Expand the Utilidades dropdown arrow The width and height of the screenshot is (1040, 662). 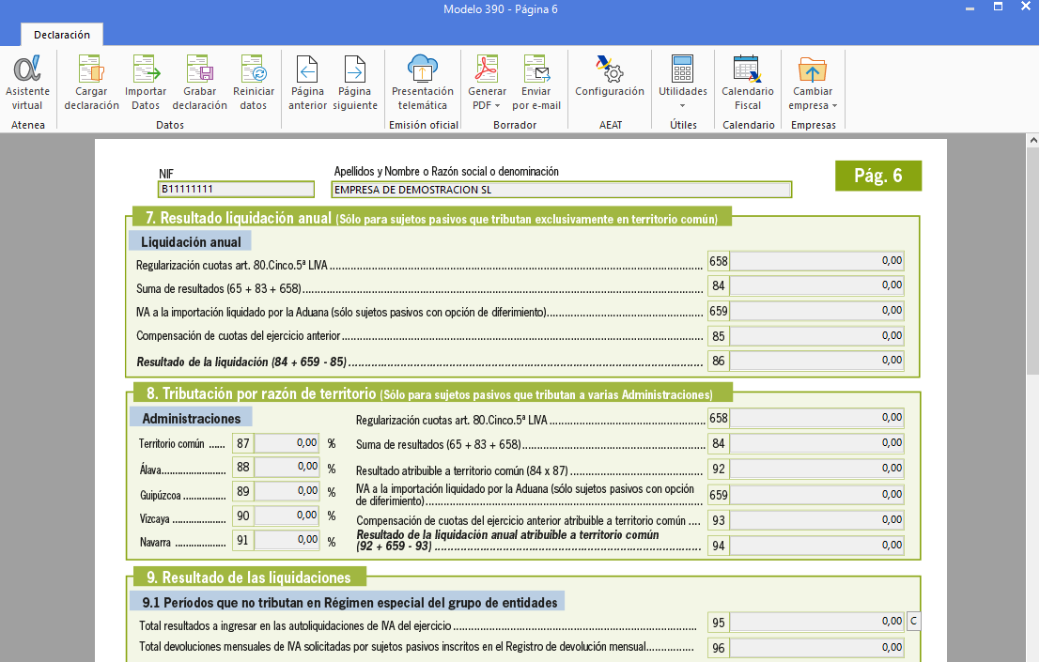pyautogui.click(x=682, y=106)
